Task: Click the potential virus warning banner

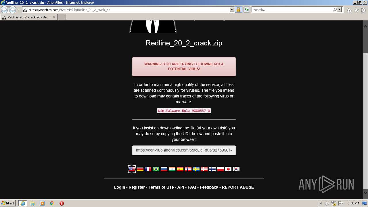Action: [x=184, y=67]
